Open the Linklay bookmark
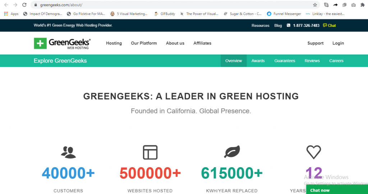368x194 pixels. pyautogui.click(x=325, y=14)
